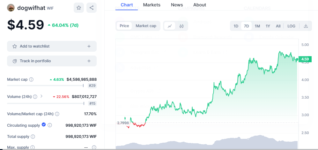Switch to candlestick chart view
Screen dimensions: 318x150
point(181,26)
